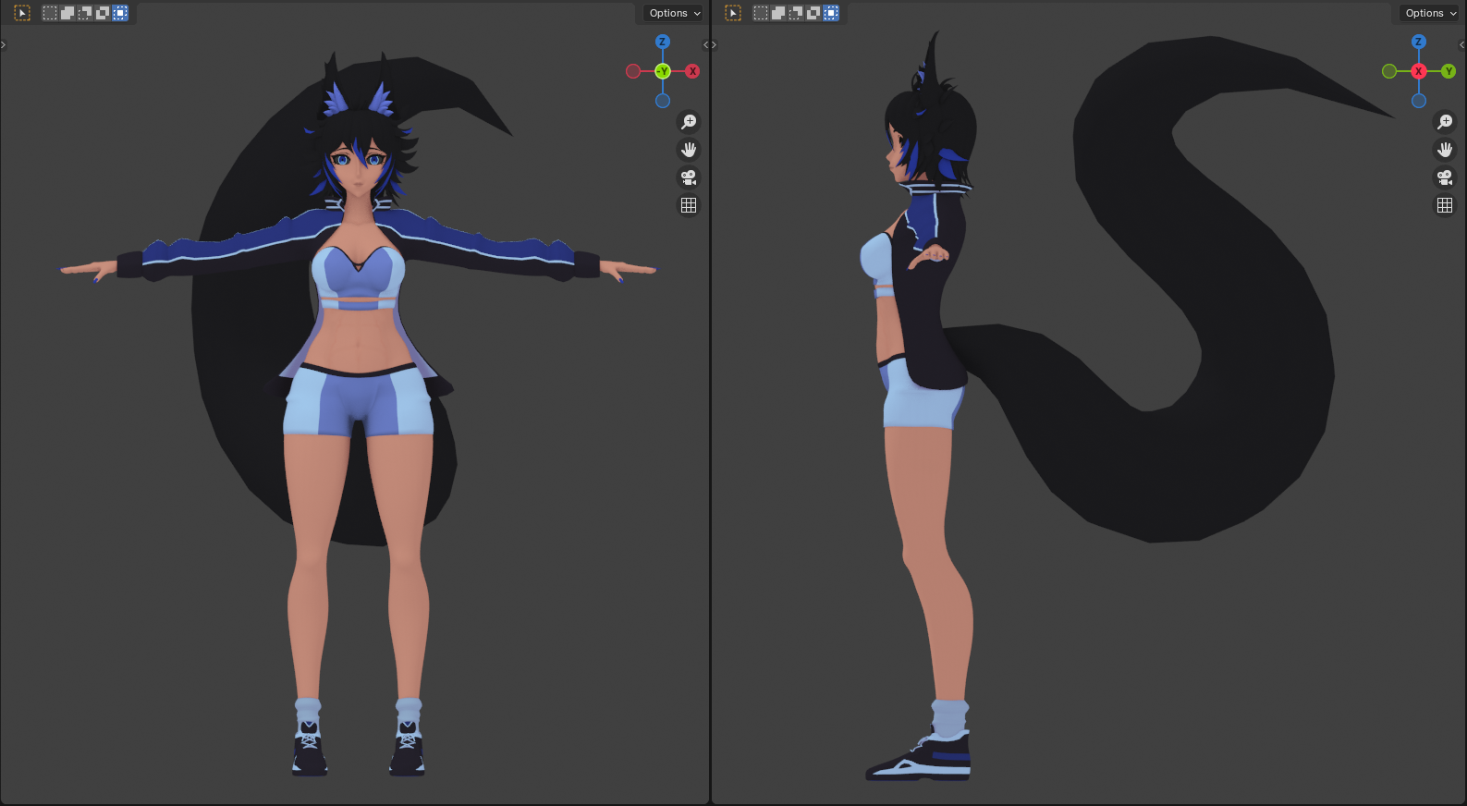Click the Select Box tool in right viewport

tap(733, 13)
